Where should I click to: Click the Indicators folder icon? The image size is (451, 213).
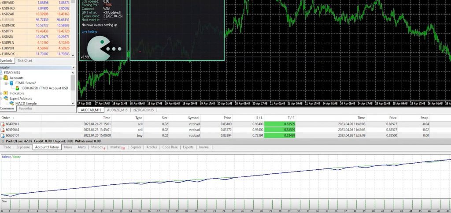pyautogui.click(x=6, y=93)
